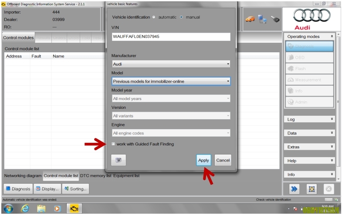Viewport: 342px width, 215px height.
Task: Click the network server connection icon
Action: tap(262, 19)
